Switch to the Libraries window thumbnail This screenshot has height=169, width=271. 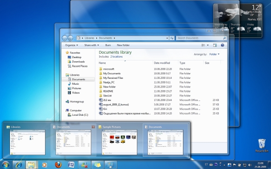(x=28, y=142)
